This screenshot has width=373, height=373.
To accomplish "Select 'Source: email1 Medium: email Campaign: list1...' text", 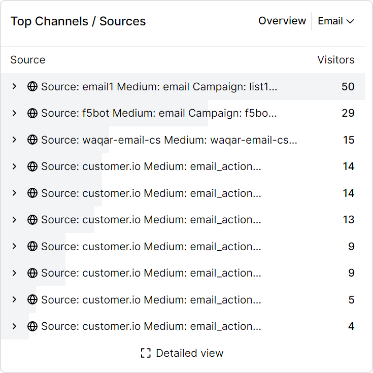I will 159,87.
